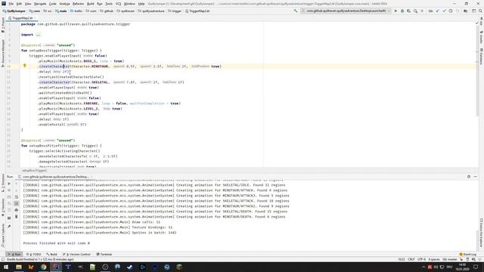Run the selected configuration with the play icon
The image size is (484, 272).
pyautogui.click(x=396, y=11)
